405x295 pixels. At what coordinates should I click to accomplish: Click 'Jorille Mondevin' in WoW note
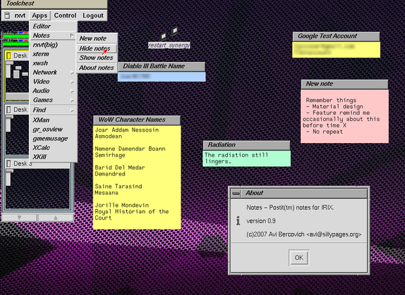point(122,205)
